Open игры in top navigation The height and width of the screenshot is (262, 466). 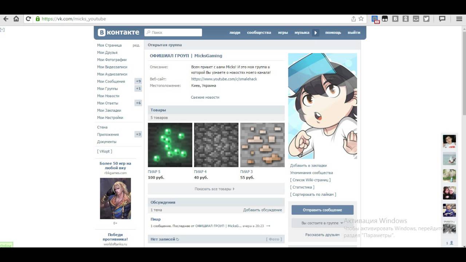click(x=283, y=32)
